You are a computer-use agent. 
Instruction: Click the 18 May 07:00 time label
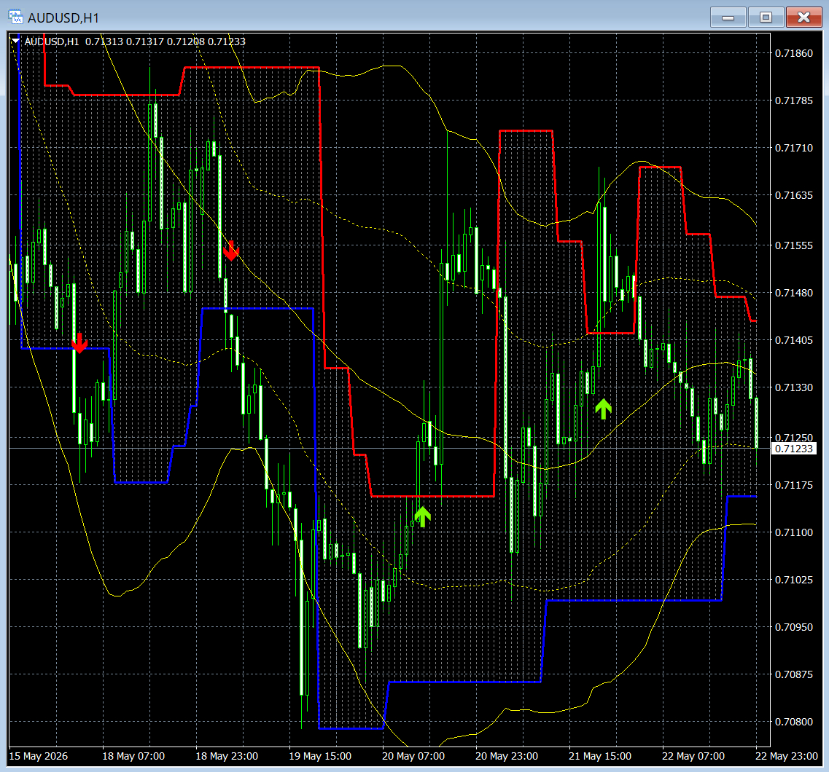(133, 756)
